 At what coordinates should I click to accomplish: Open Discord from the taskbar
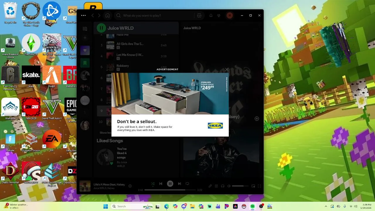pos(184,206)
